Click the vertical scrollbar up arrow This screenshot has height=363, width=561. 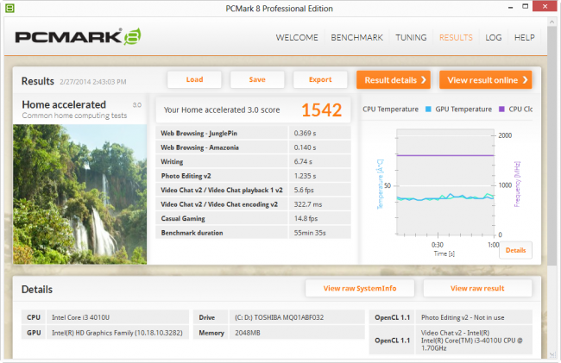(x=552, y=22)
